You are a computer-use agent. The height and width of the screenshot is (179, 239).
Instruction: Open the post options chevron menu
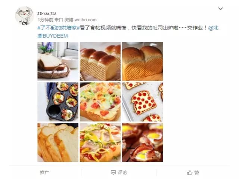220,9
